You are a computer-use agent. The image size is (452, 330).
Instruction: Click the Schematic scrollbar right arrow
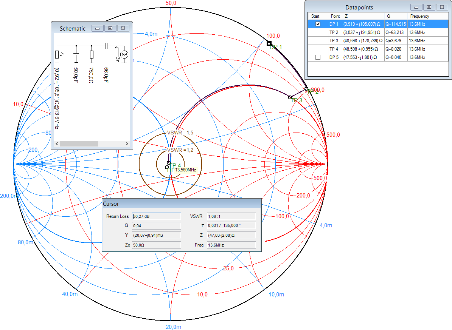(127, 143)
